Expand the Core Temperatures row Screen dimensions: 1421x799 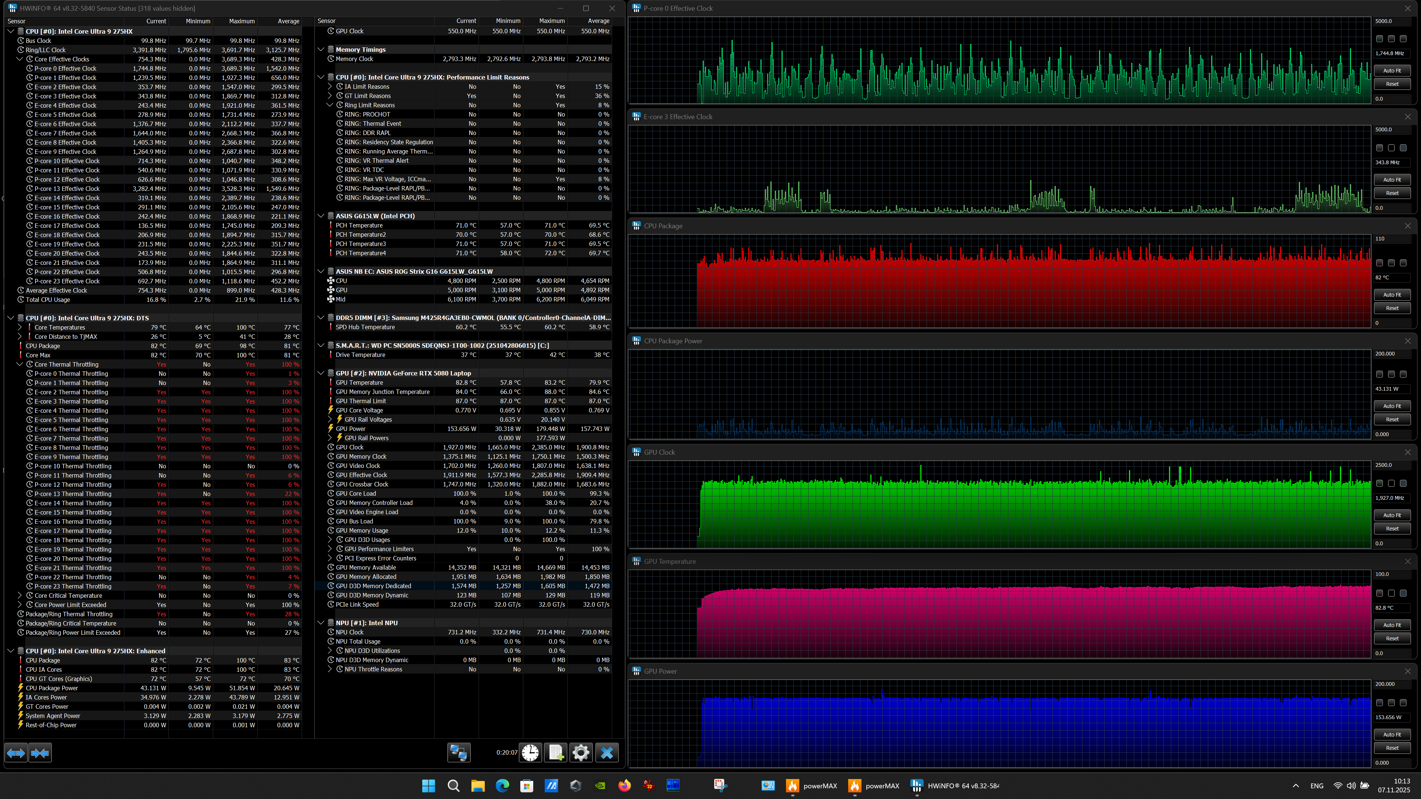coord(20,327)
